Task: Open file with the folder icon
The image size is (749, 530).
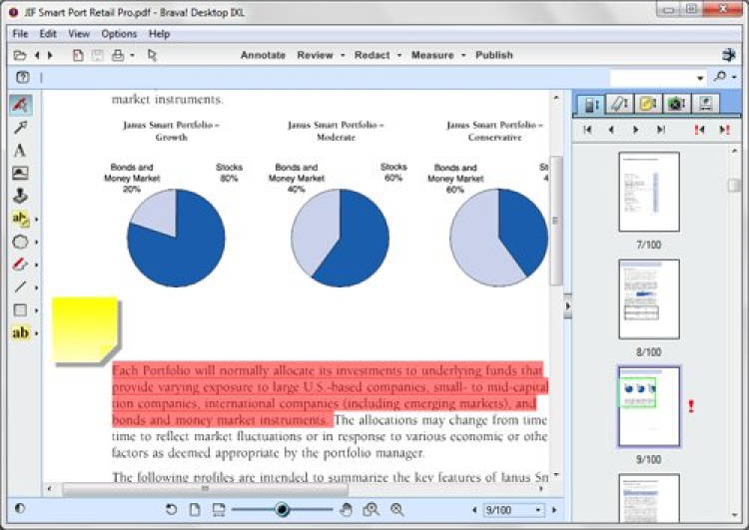Action: tap(20, 55)
